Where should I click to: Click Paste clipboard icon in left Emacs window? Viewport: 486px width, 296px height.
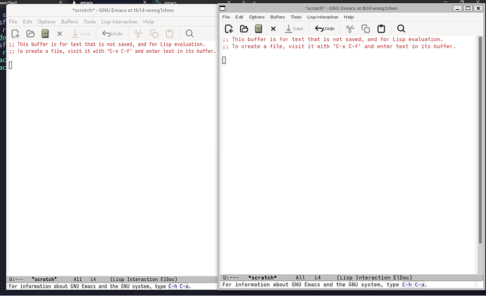[x=169, y=34]
